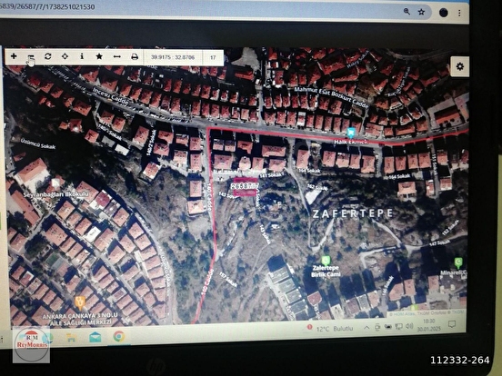Click the Zafertepe Birlik Cami mosque marker
The width and height of the screenshot is (502, 376).
pyautogui.click(x=326, y=261)
